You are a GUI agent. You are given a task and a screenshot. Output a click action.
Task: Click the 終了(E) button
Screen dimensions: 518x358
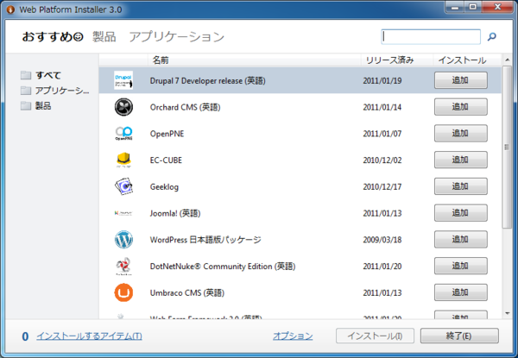tap(459, 336)
